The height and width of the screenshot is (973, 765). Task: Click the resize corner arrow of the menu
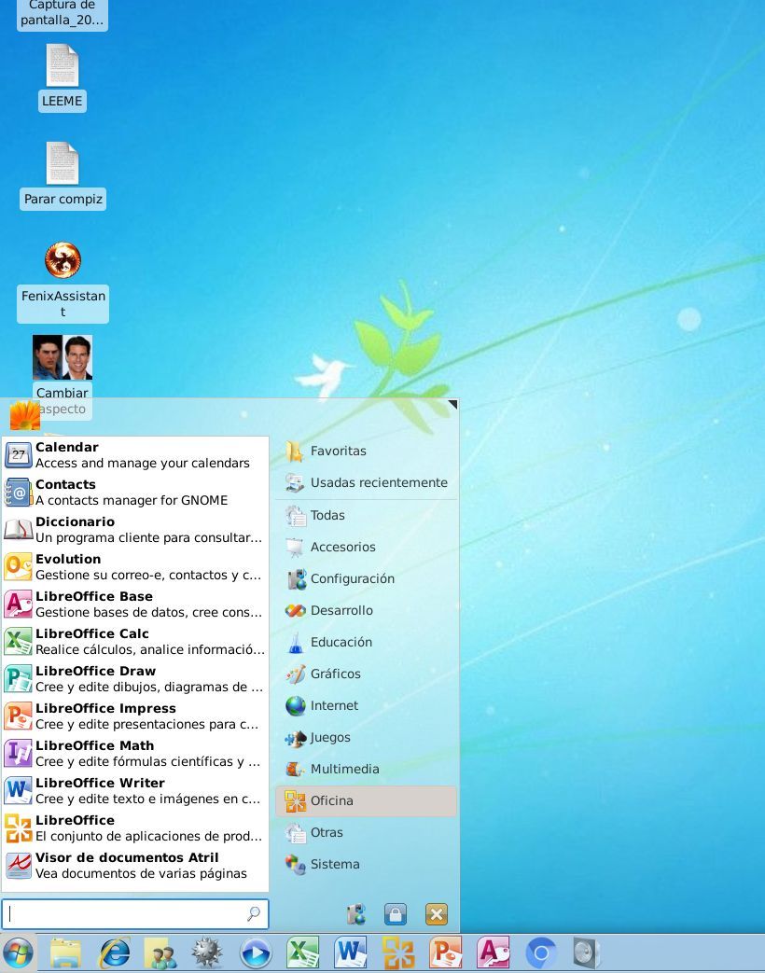click(452, 405)
